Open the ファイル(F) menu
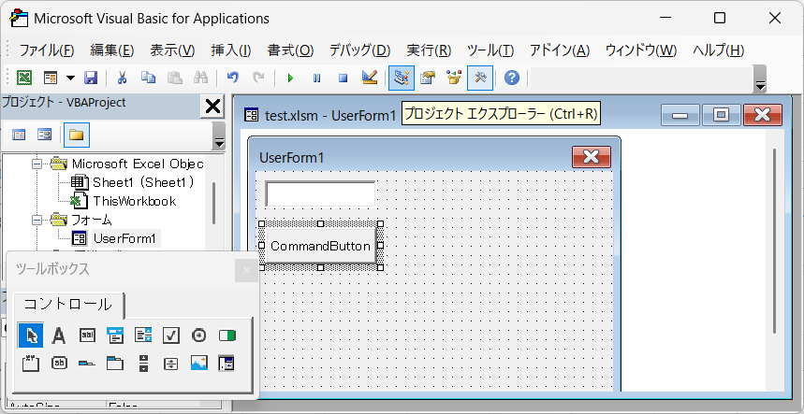Screen dimensions: 804x414 point(47,50)
